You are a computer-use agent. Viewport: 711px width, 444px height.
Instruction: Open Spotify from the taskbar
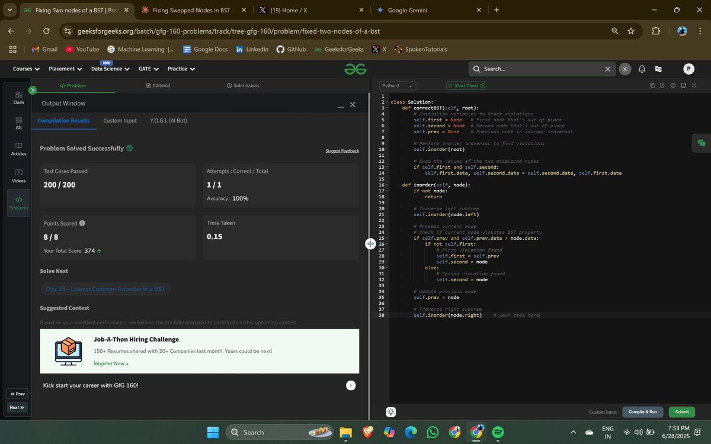(x=498, y=433)
